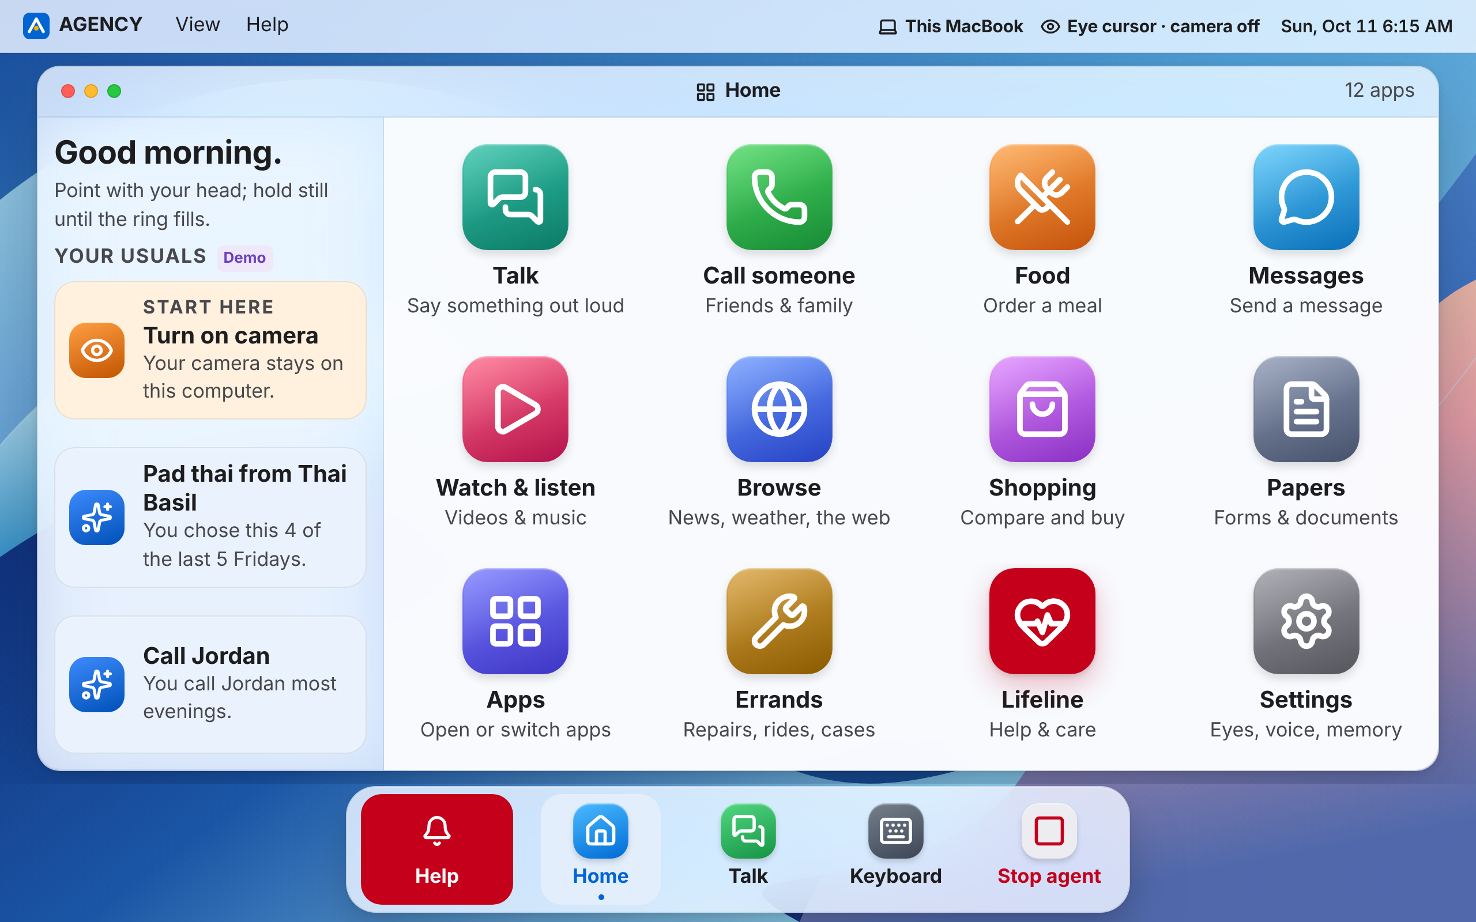Click the AGENCY app name in menu bar
Image resolution: width=1476 pixels, height=922 pixels.
101,25
